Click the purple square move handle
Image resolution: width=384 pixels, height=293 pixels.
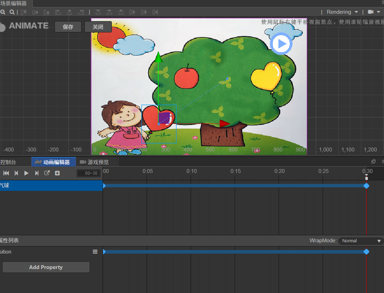click(164, 118)
